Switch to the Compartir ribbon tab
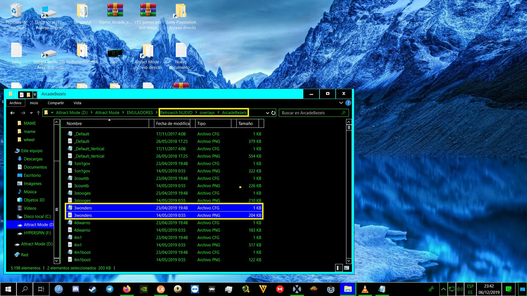Viewport: 527px width, 296px height. point(56,103)
